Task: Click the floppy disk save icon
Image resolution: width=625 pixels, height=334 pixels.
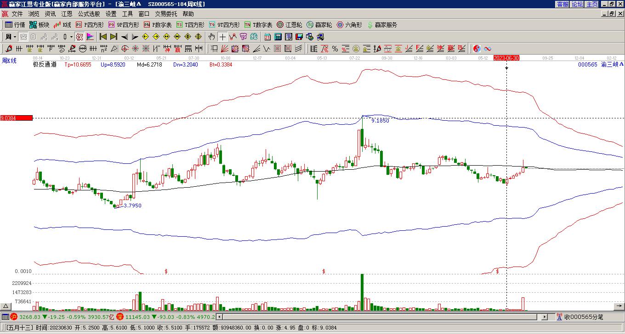Action: 299,37
